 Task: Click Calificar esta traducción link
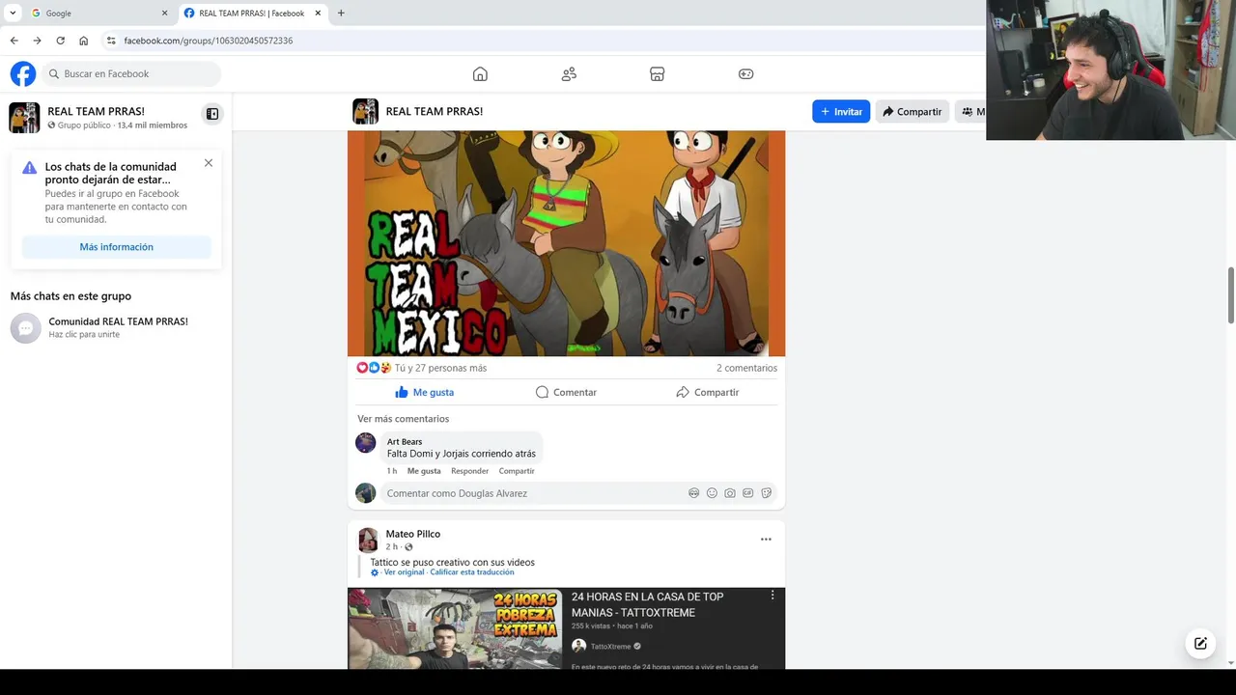coord(472,572)
